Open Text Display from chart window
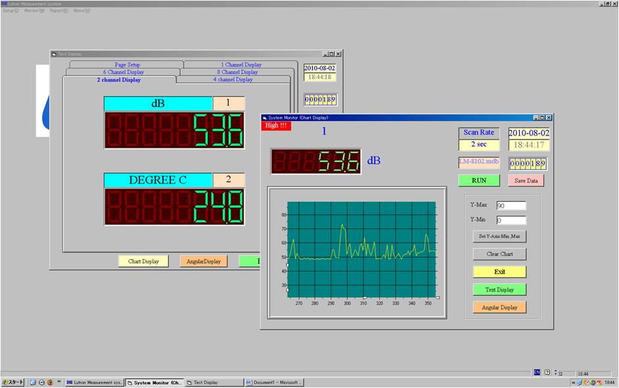The image size is (619, 388). pyautogui.click(x=499, y=289)
